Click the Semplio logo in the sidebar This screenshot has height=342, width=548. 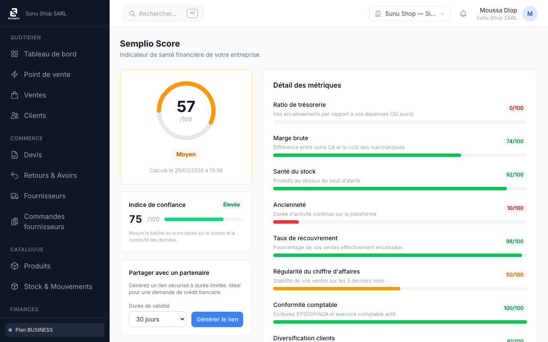tap(14, 13)
